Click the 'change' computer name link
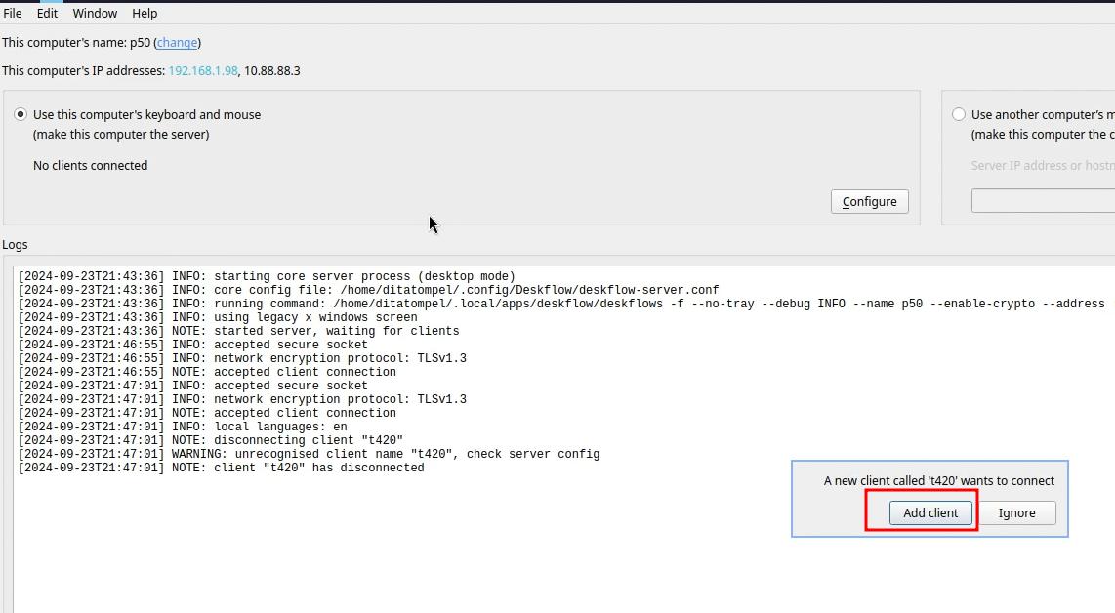 click(x=177, y=43)
